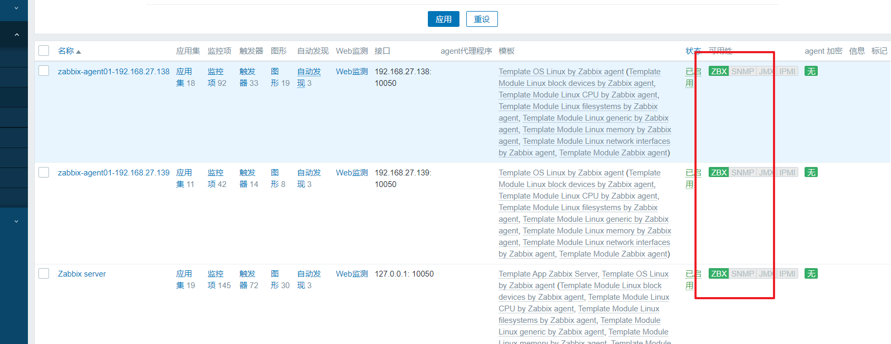Open 应用集 19 for Zabbix server
Viewport: 891px width, 344px height.
click(185, 279)
